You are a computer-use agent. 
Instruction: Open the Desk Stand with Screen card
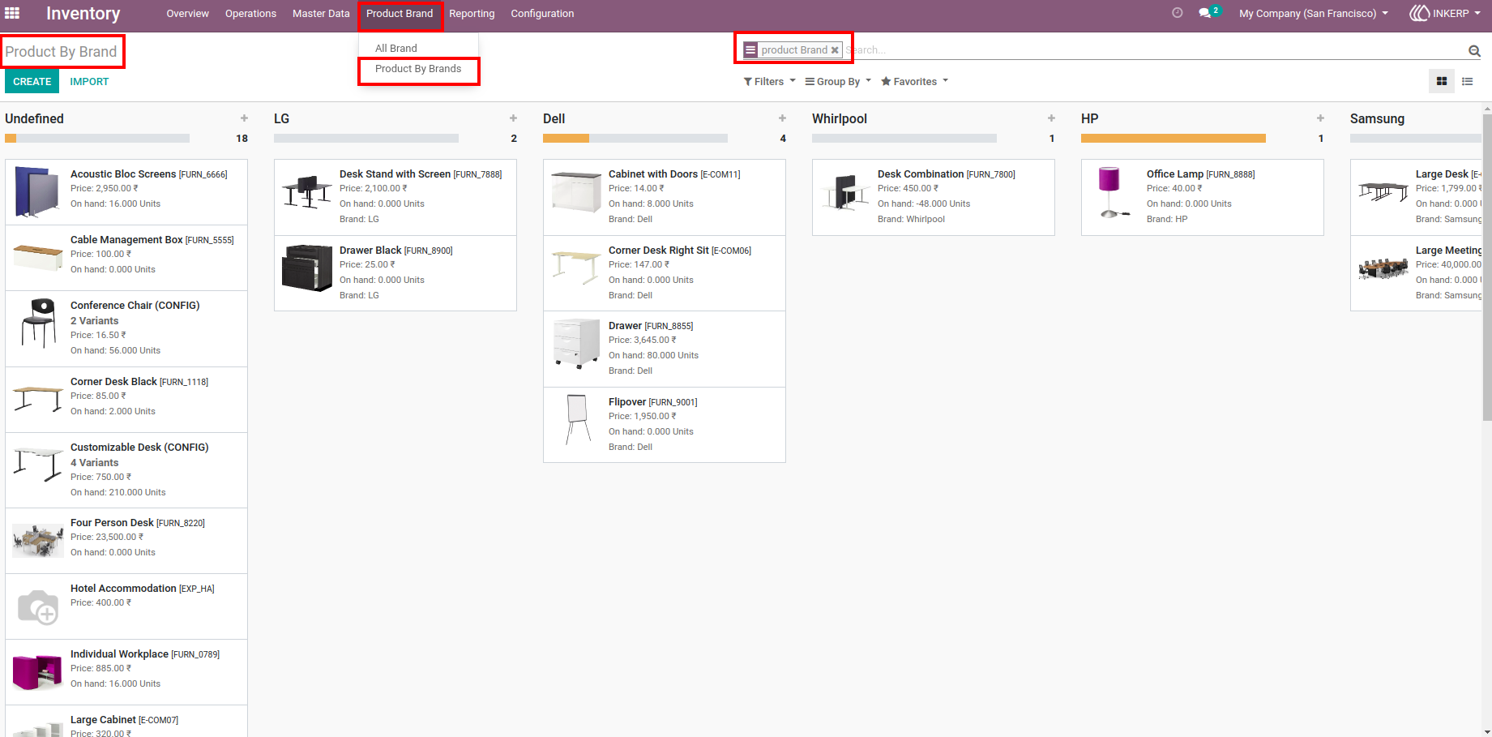coord(395,197)
